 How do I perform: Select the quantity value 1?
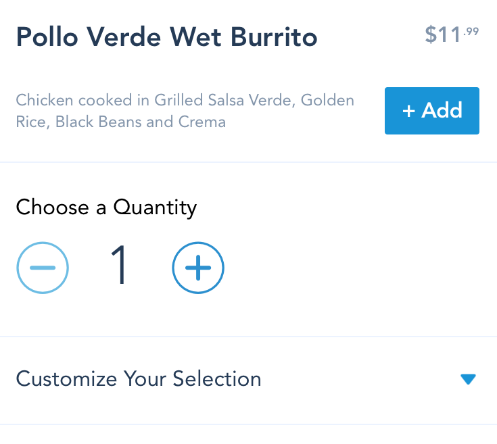[120, 267]
